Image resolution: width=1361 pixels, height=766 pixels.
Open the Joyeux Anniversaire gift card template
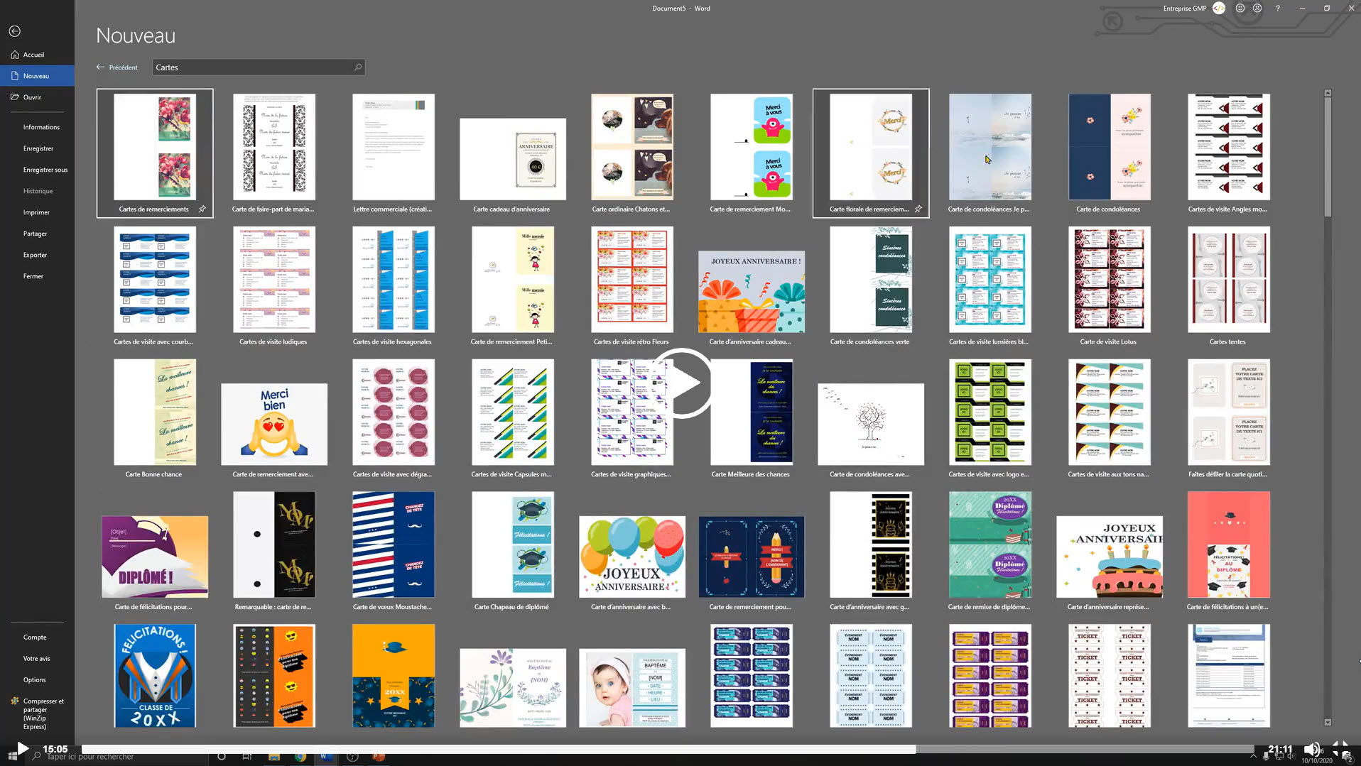pos(751,291)
